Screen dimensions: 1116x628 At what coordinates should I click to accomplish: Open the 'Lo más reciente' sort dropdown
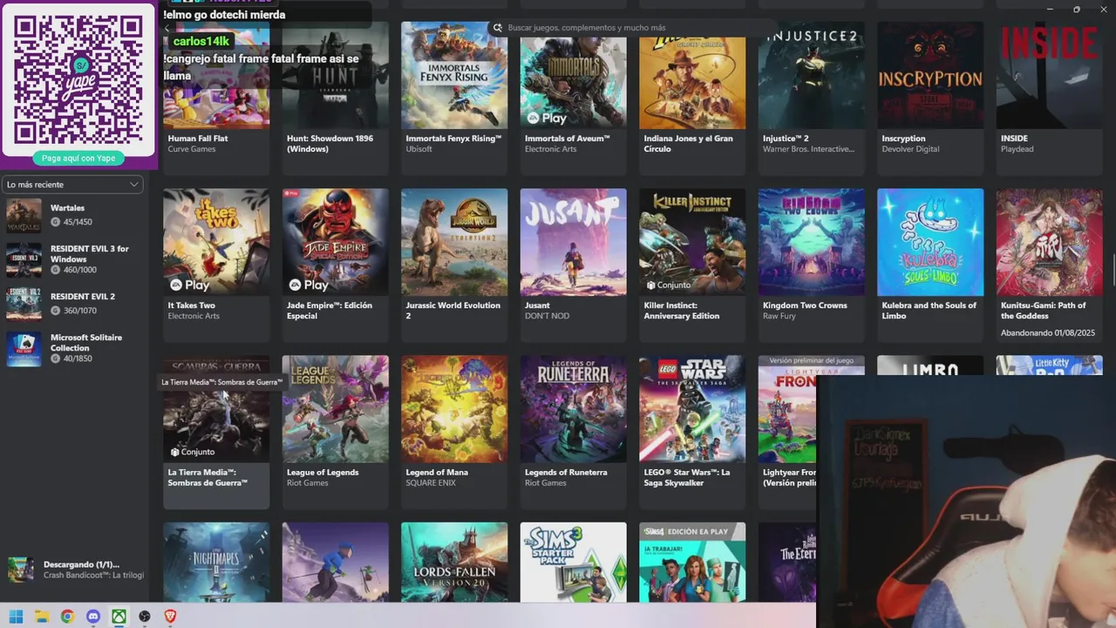72,184
